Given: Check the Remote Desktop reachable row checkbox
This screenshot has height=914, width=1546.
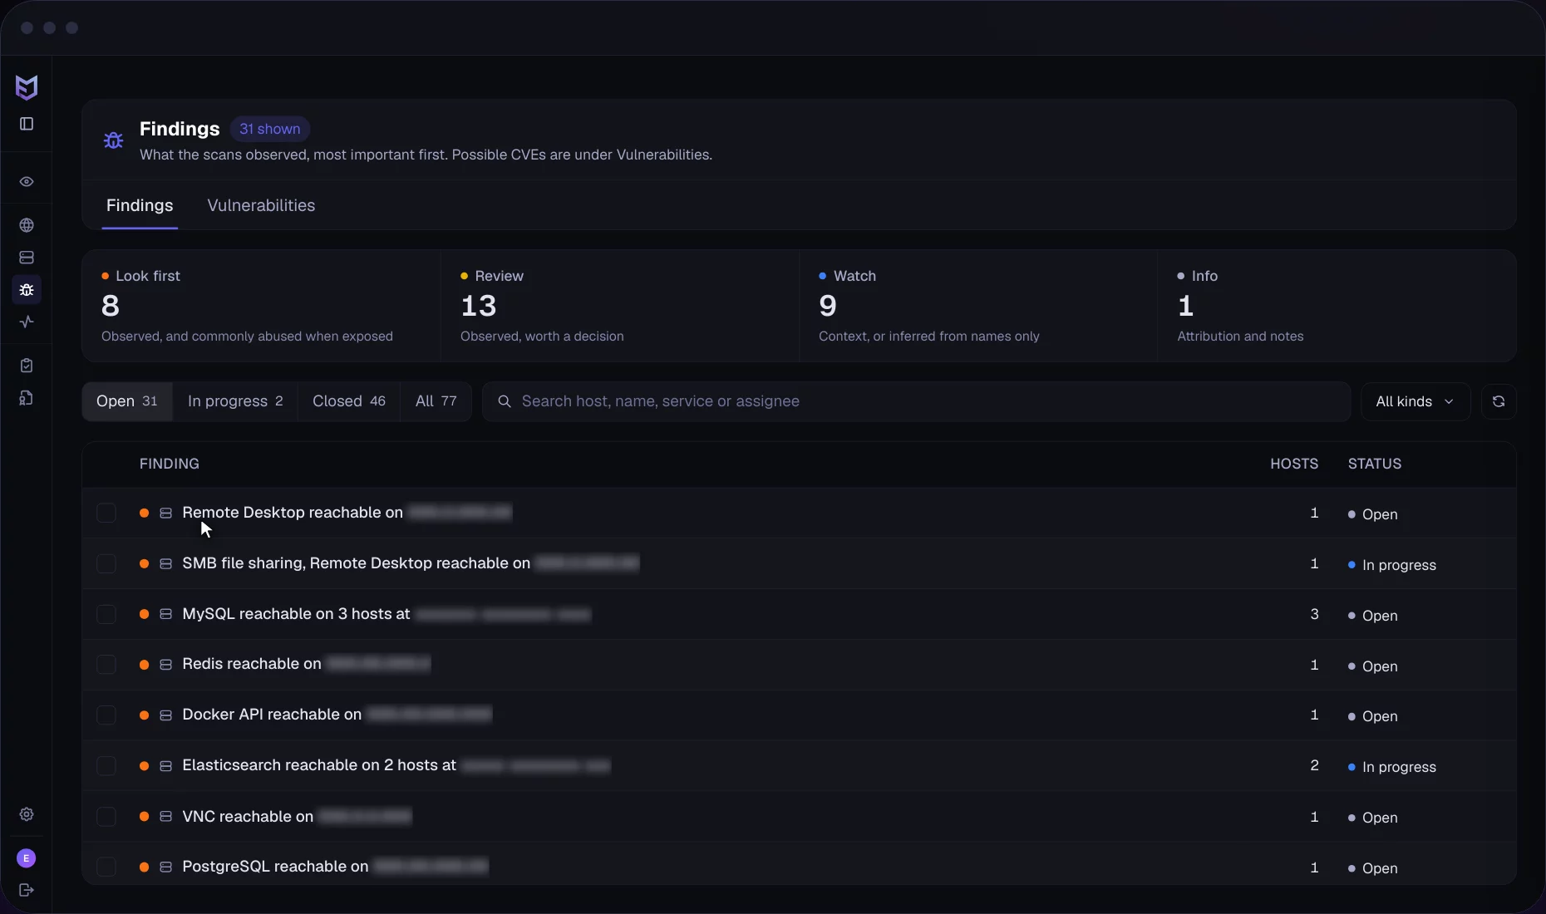Looking at the screenshot, I should point(106,514).
